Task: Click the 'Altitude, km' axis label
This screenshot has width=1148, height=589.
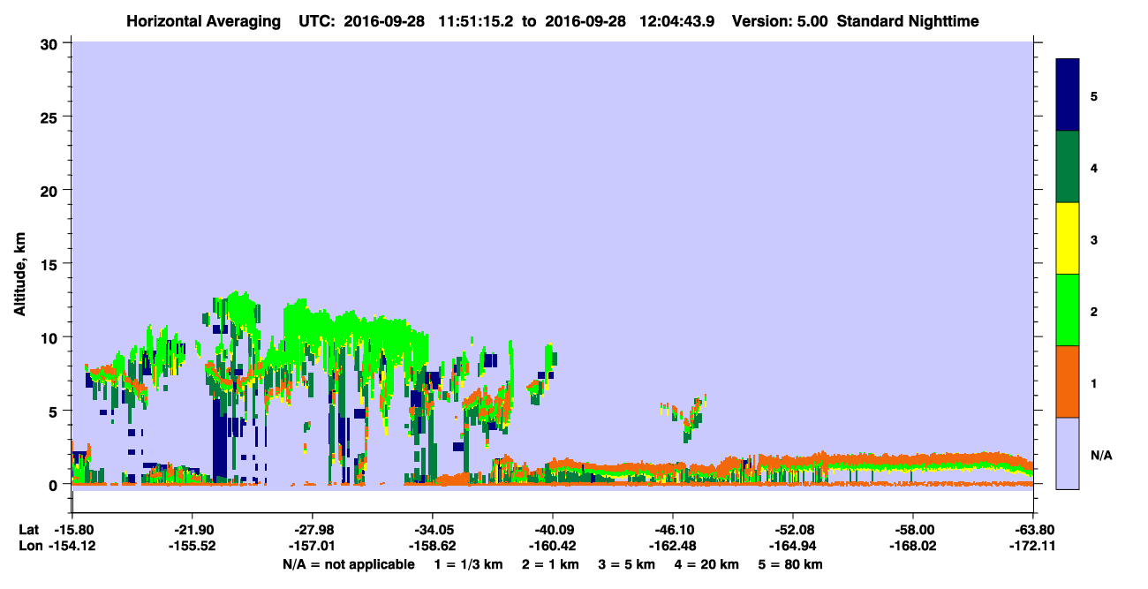Action: click(x=19, y=276)
